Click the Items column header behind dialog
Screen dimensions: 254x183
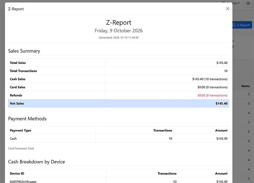[245, 86]
